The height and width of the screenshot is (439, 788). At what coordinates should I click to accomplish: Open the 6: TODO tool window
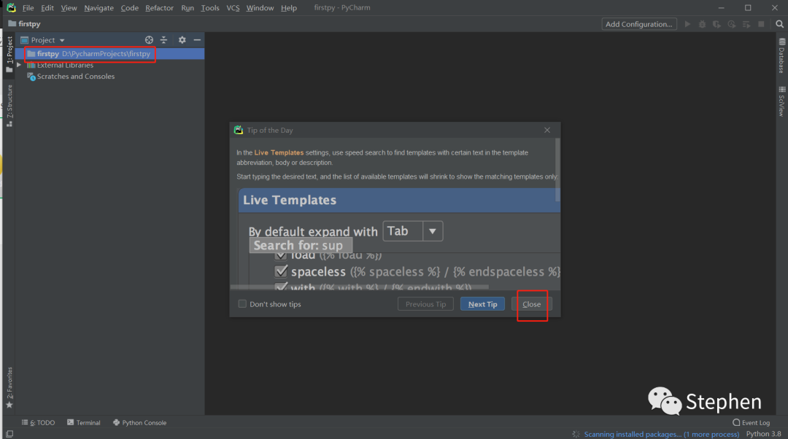click(38, 422)
